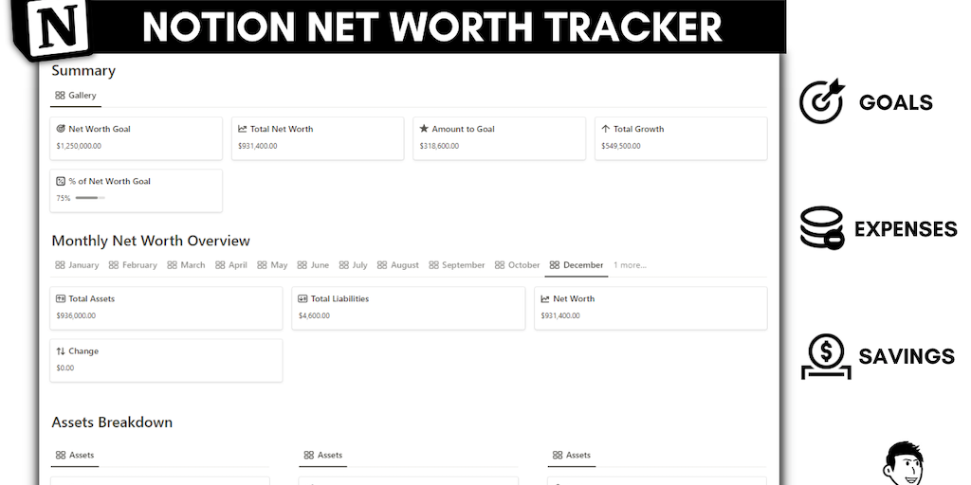Click the Expenses coin stack icon
The width and height of the screenshot is (971, 485).
point(821,228)
